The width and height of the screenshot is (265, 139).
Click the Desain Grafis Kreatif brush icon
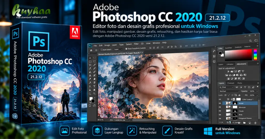167,130
